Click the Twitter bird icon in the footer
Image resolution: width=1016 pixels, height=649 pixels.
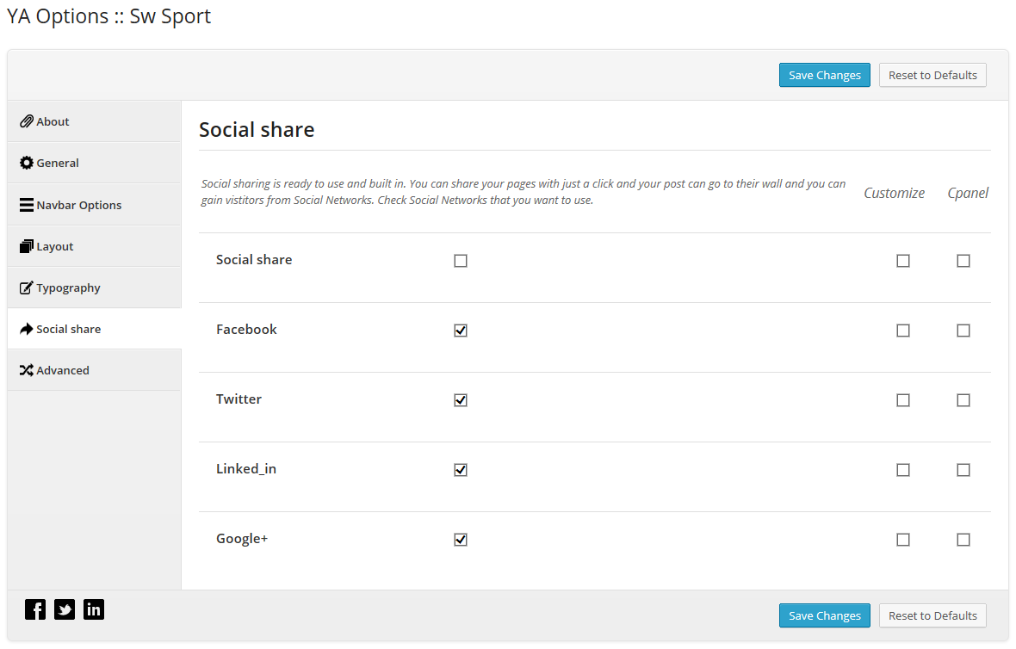tap(65, 609)
